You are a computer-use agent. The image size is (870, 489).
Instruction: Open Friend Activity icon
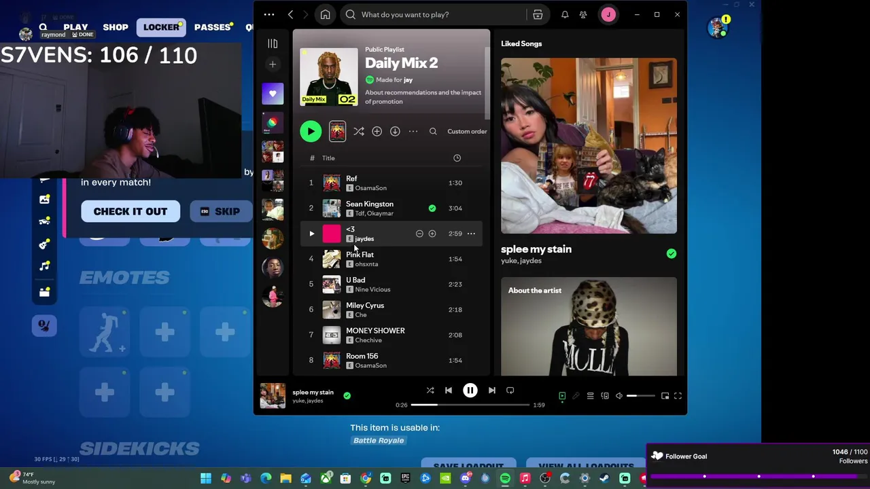[583, 14]
